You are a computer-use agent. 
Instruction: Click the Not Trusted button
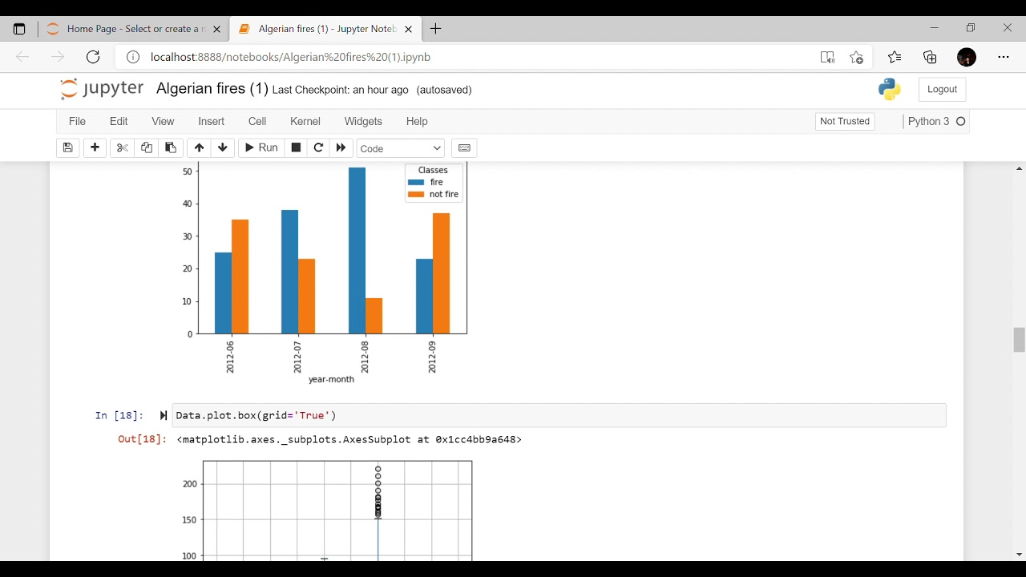(x=845, y=122)
